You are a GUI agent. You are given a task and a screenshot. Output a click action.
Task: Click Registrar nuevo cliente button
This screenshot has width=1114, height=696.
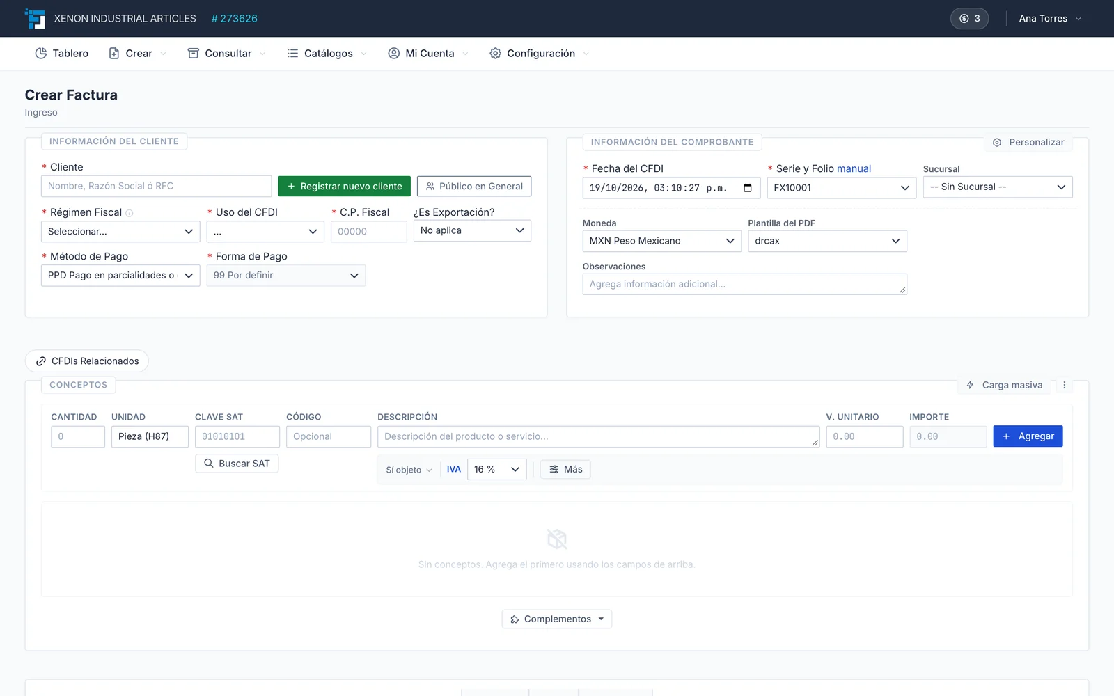point(345,186)
